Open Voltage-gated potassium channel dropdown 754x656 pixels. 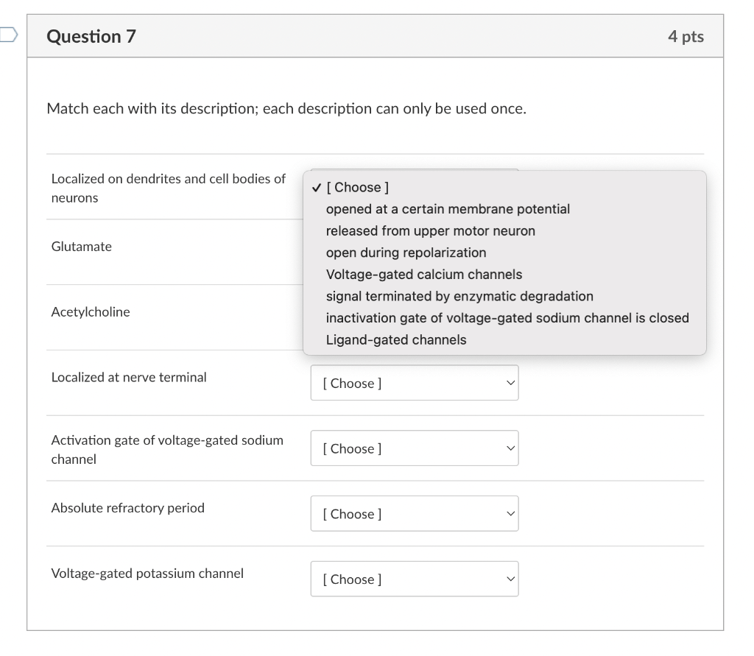[415, 579]
